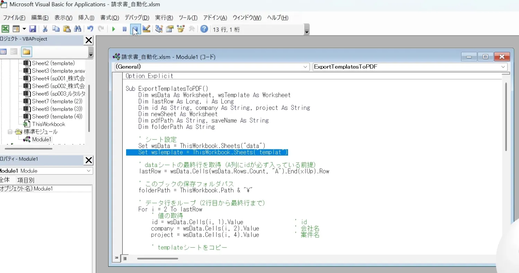Select Sheet8 (template (3)) in the tree
Viewport: 519px width, 273px height.
[57, 109]
